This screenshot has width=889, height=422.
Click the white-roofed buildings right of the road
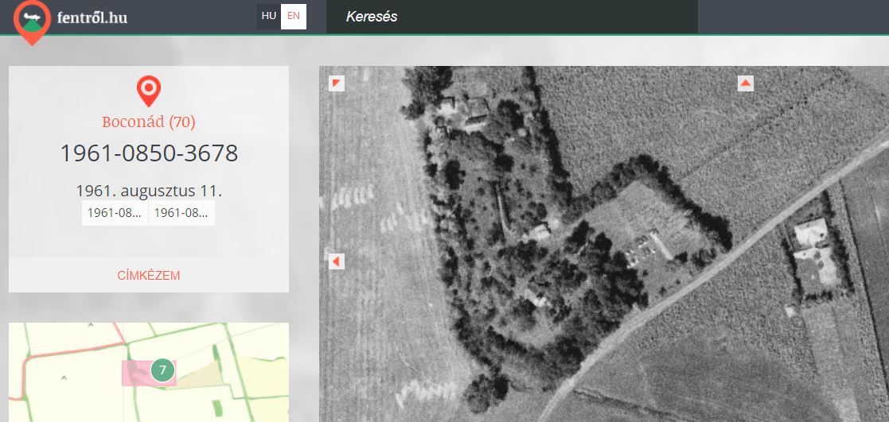(x=813, y=251)
